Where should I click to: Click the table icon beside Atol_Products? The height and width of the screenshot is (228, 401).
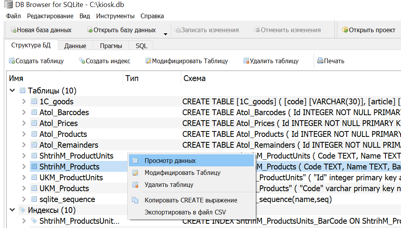tap(34, 134)
